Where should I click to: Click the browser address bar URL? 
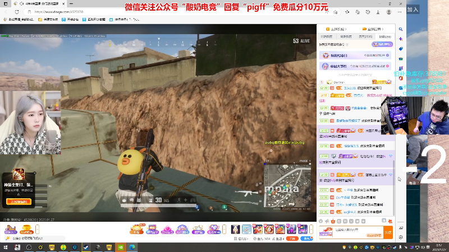click(59, 12)
